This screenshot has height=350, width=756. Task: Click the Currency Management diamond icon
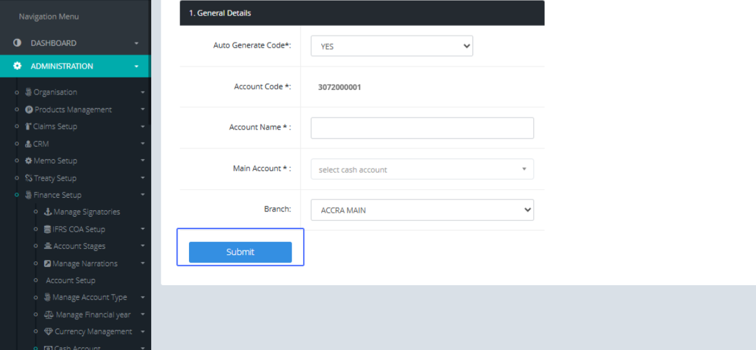click(49, 332)
